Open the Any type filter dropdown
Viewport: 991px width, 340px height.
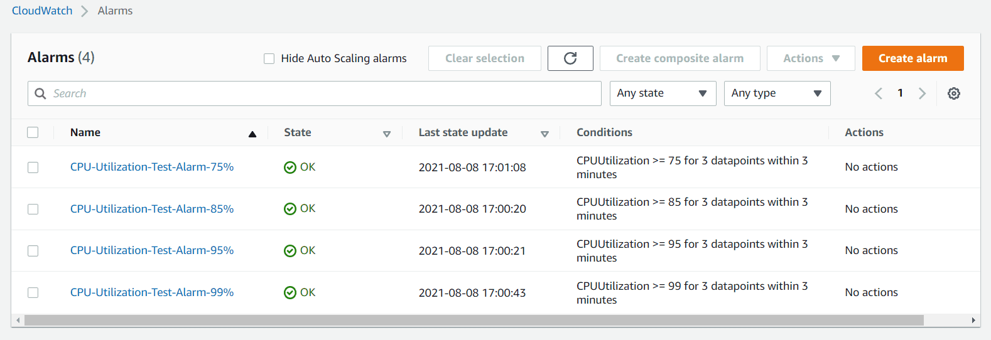click(777, 93)
